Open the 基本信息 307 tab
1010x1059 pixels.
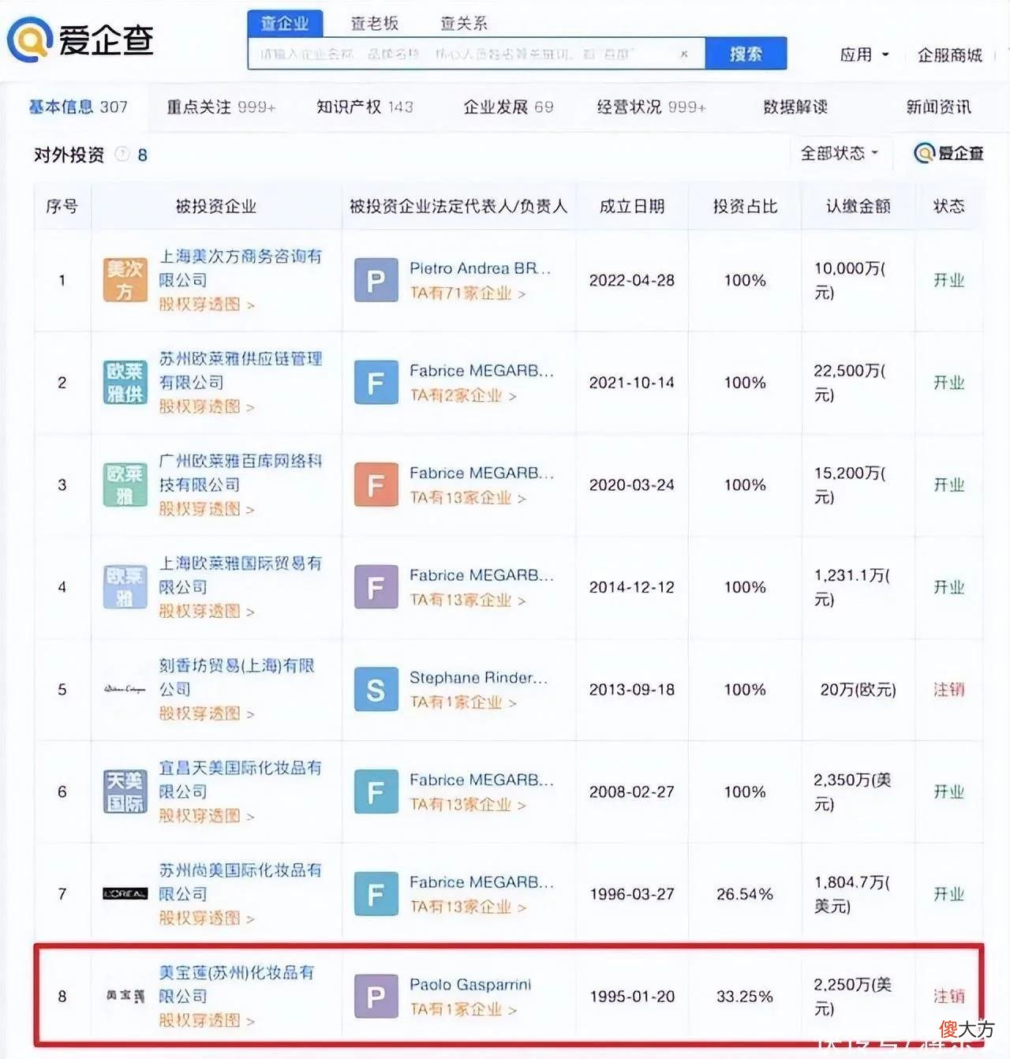78,107
